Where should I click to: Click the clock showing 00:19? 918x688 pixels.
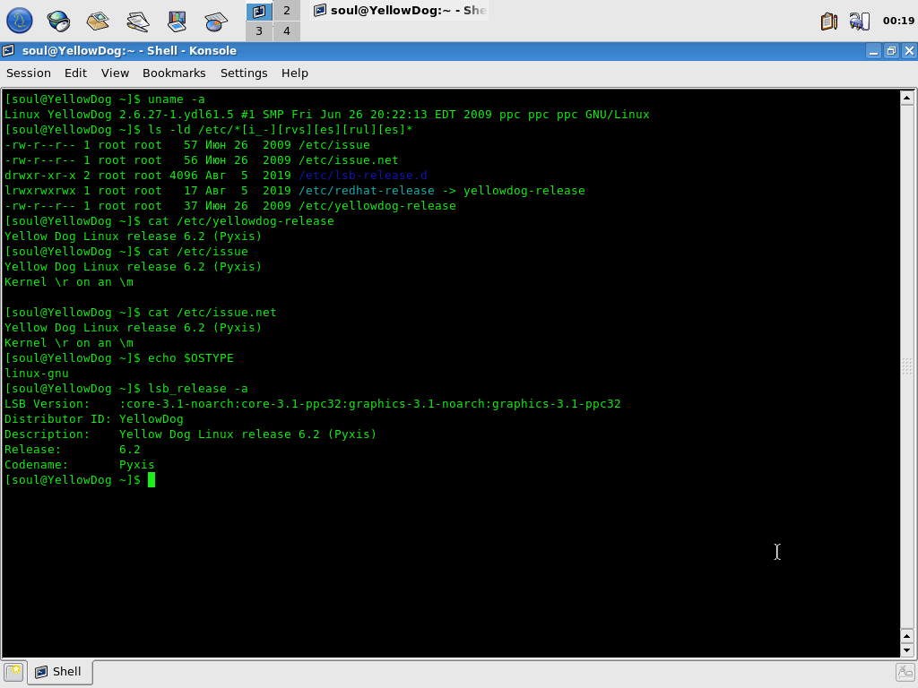(898, 21)
